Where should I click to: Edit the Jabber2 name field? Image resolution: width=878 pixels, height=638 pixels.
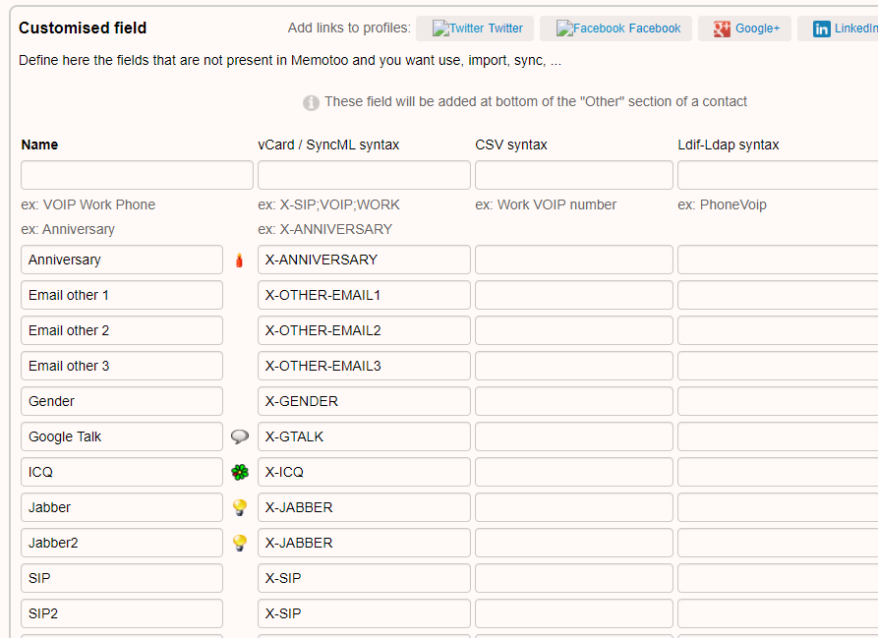pos(122,543)
